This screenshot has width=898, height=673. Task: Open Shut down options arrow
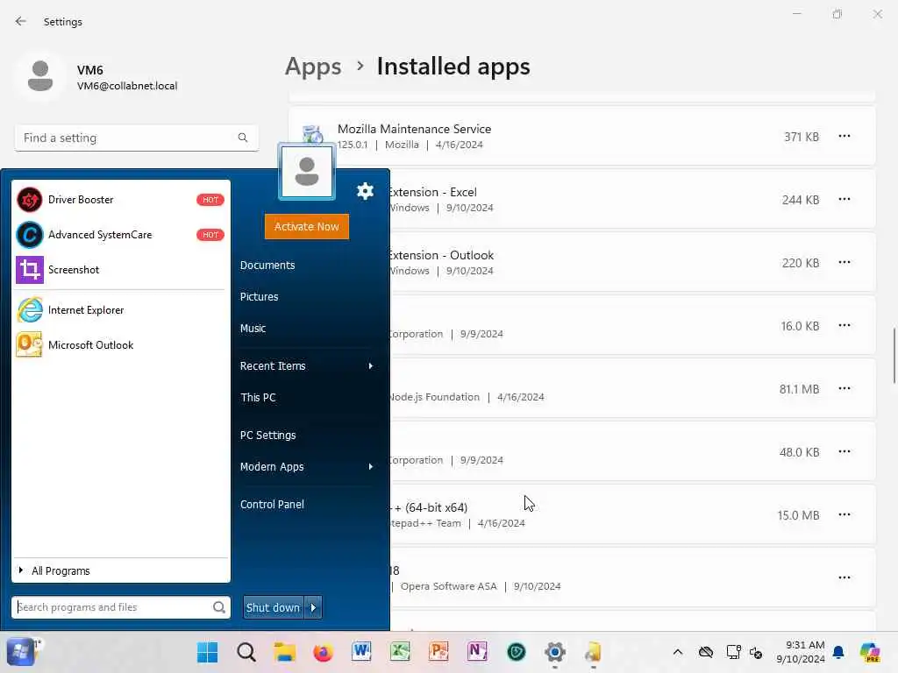(x=313, y=607)
